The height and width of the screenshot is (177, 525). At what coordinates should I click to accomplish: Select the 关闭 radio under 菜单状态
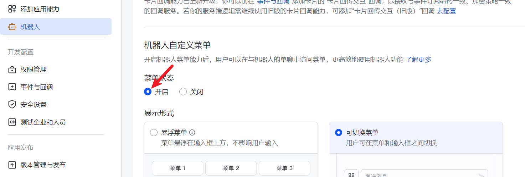coord(183,92)
